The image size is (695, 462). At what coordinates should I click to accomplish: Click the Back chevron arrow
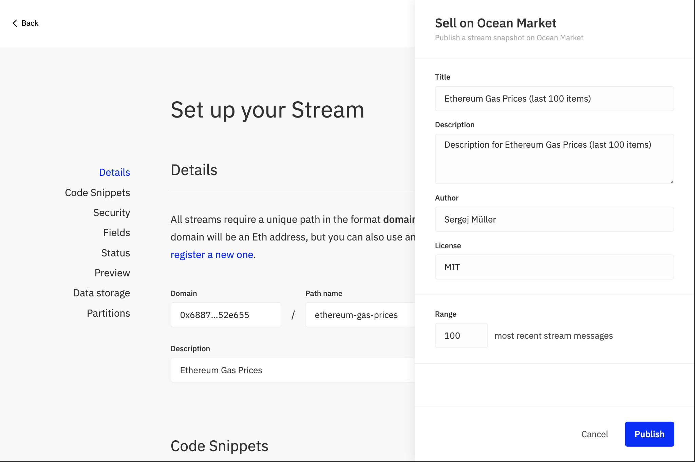point(15,23)
